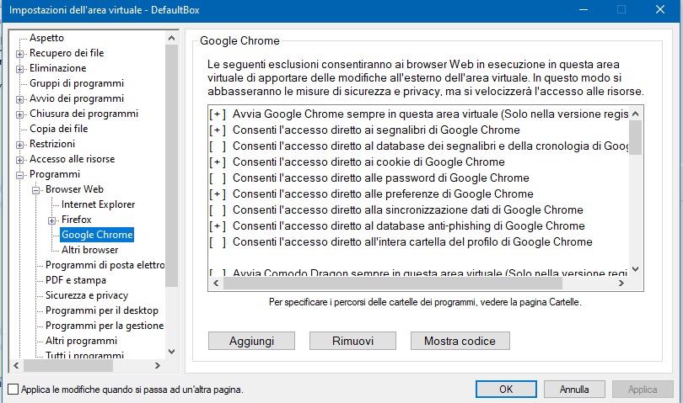Click the exclusions list scroll-down arrow
The image size is (683, 403).
pyautogui.click(x=636, y=269)
